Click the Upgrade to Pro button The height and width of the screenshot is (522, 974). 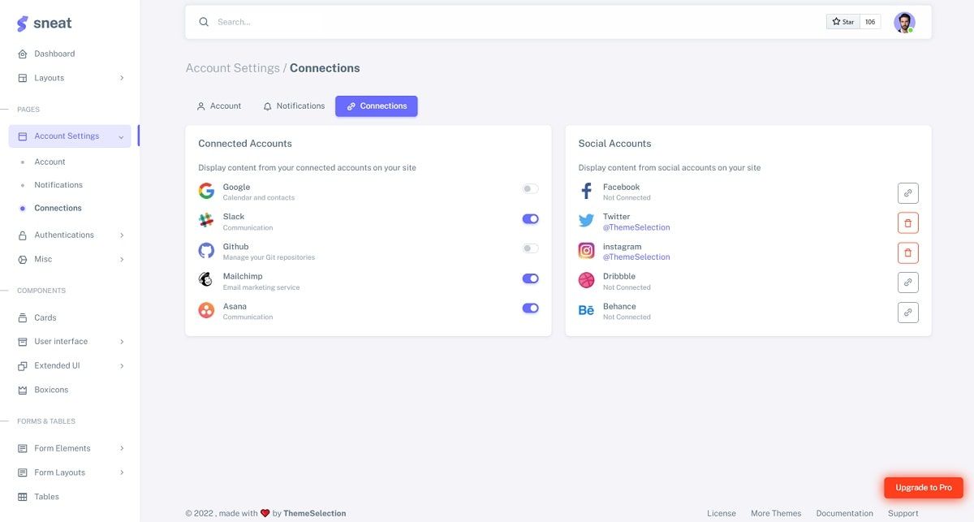tap(923, 485)
